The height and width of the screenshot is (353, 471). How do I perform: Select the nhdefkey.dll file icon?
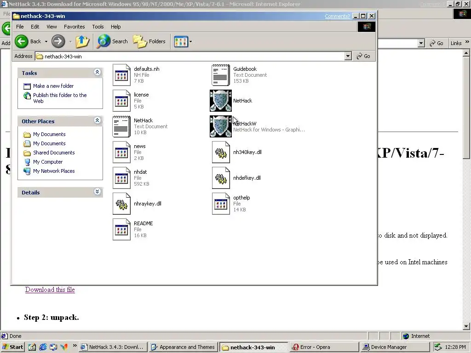[221, 178]
